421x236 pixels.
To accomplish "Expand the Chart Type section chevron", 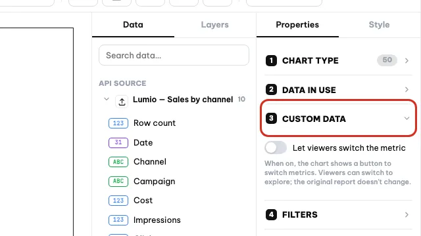I will [407, 61].
